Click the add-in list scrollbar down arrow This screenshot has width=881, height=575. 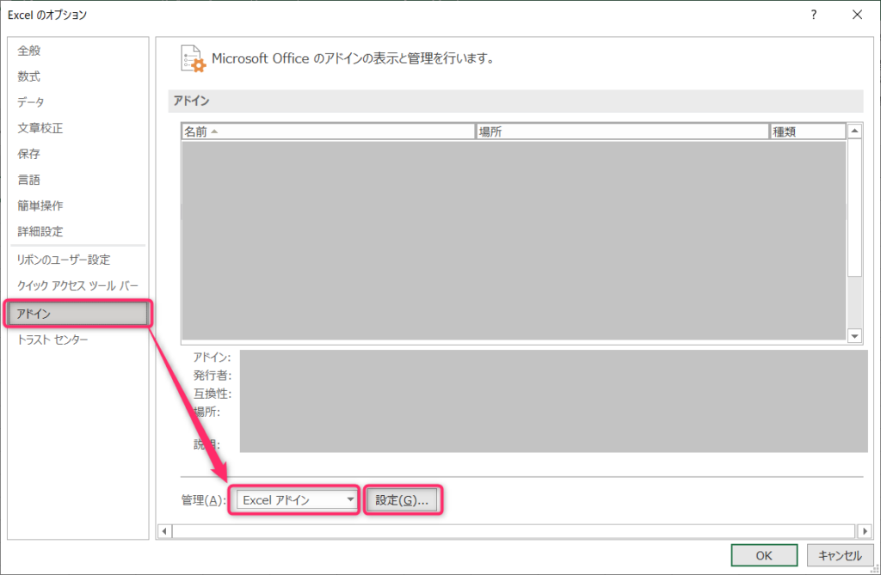pyautogui.click(x=853, y=336)
